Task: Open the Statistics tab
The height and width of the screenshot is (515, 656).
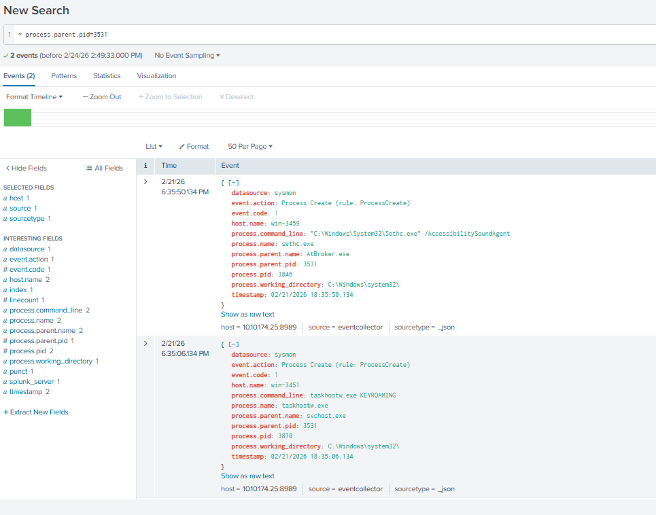Action: pyautogui.click(x=107, y=75)
